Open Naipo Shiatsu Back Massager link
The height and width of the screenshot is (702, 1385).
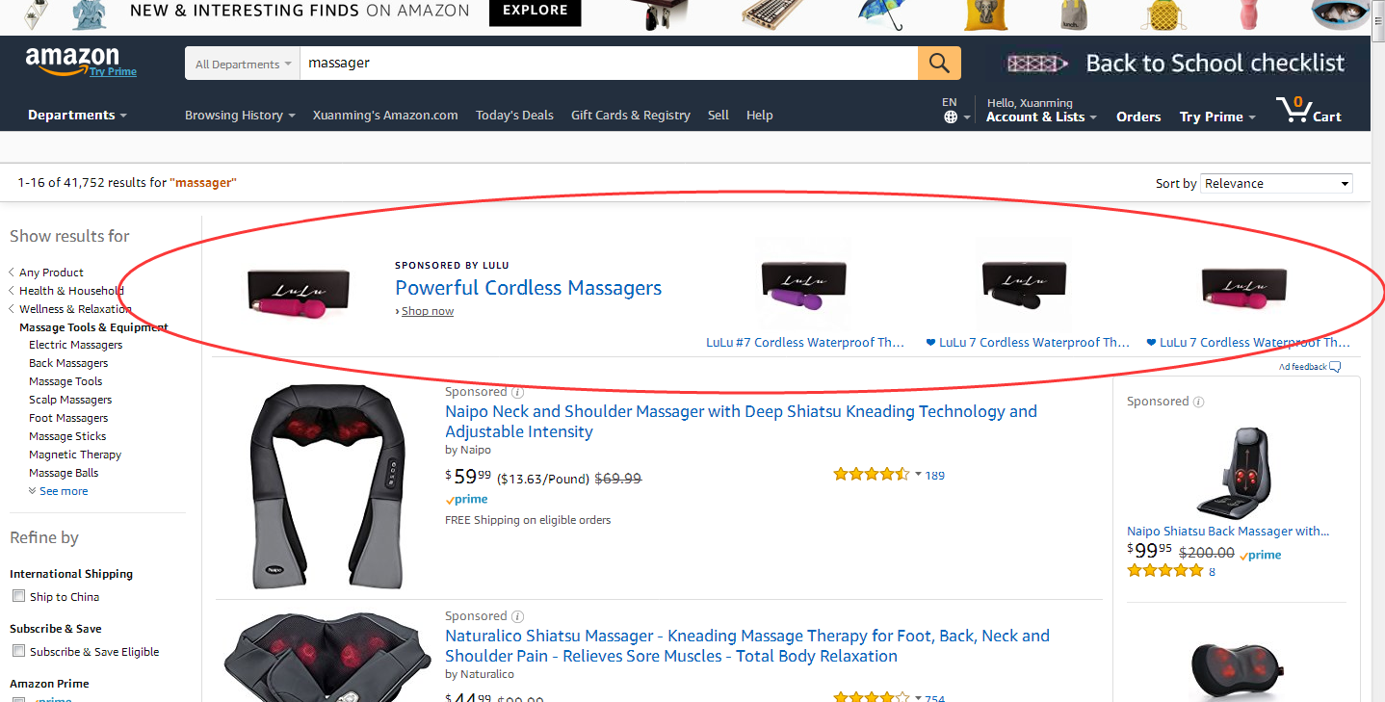(x=1228, y=531)
